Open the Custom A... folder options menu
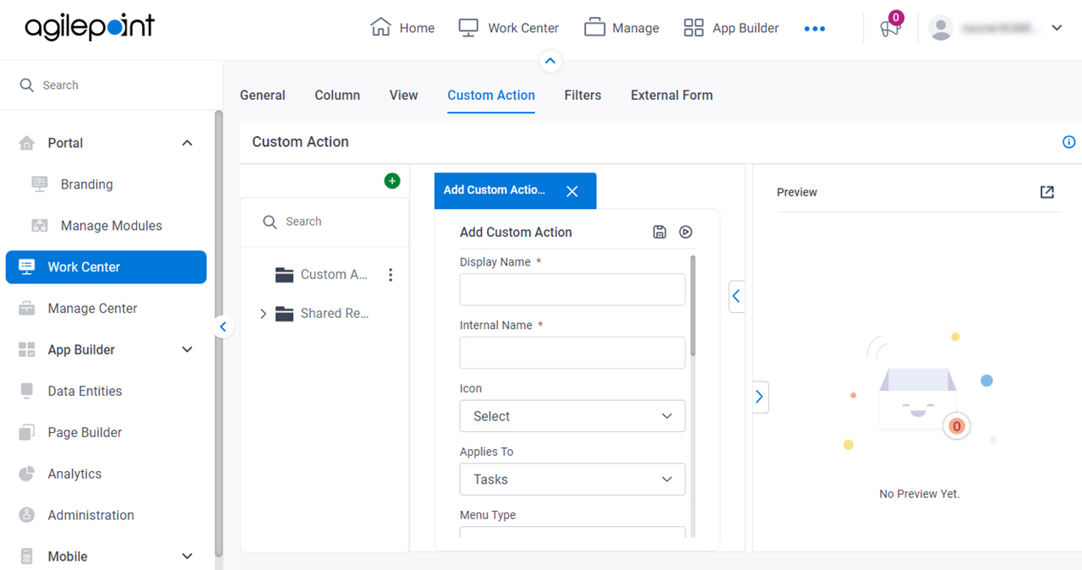Viewport: 1082px width, 570px height. pos(391,275)
